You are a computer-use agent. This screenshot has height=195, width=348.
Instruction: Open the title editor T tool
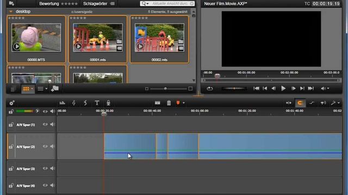97,103
